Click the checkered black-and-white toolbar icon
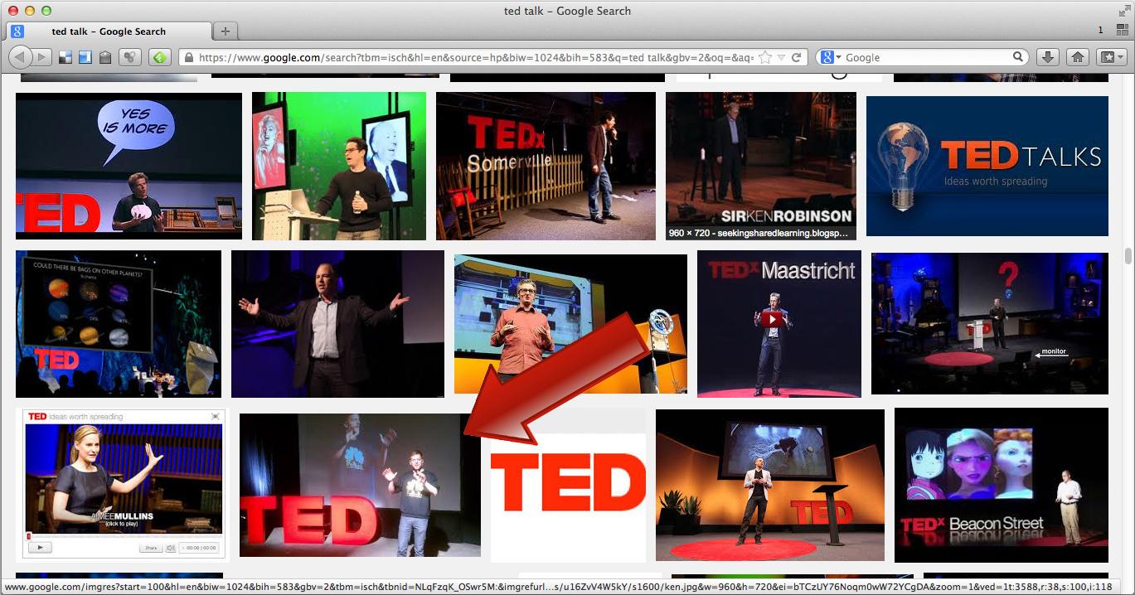Screen dimensions: 1135x595 (x=65, y=57)
